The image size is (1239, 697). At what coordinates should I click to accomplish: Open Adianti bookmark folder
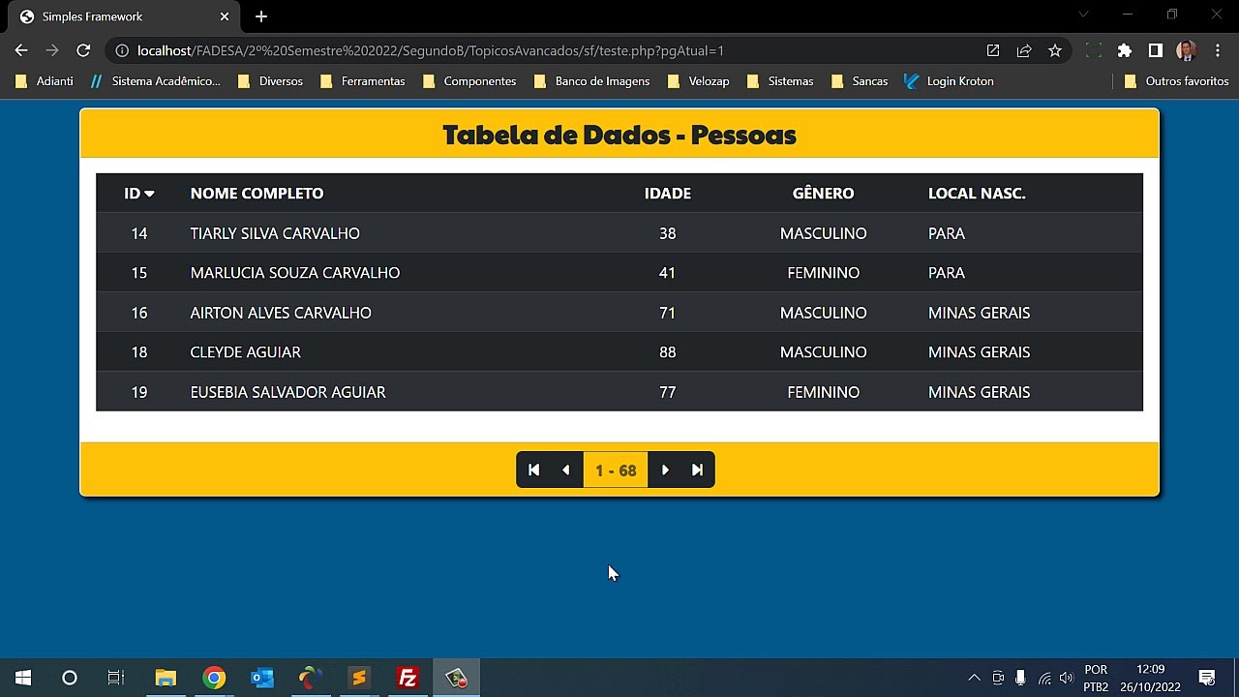coord(44,81)
